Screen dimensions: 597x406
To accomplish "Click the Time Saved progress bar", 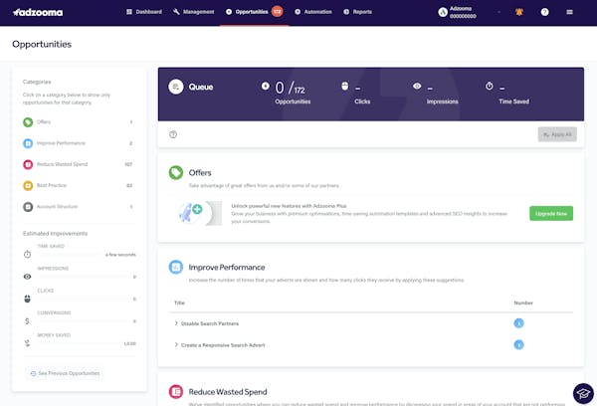I will (70, 255).
